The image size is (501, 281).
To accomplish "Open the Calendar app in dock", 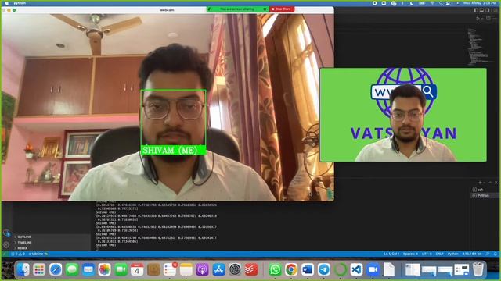I will coord(137,270).
